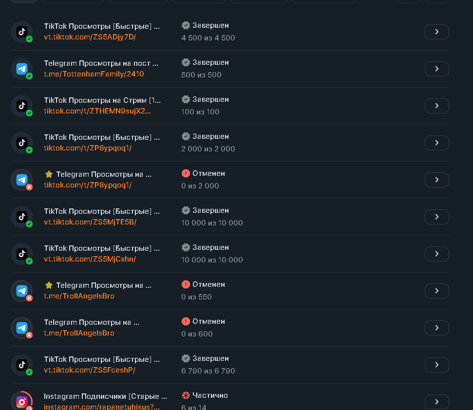Click the Частично status of Instagram order
Image resolution: width=473 pixels, height=410 pixels.
209,395
